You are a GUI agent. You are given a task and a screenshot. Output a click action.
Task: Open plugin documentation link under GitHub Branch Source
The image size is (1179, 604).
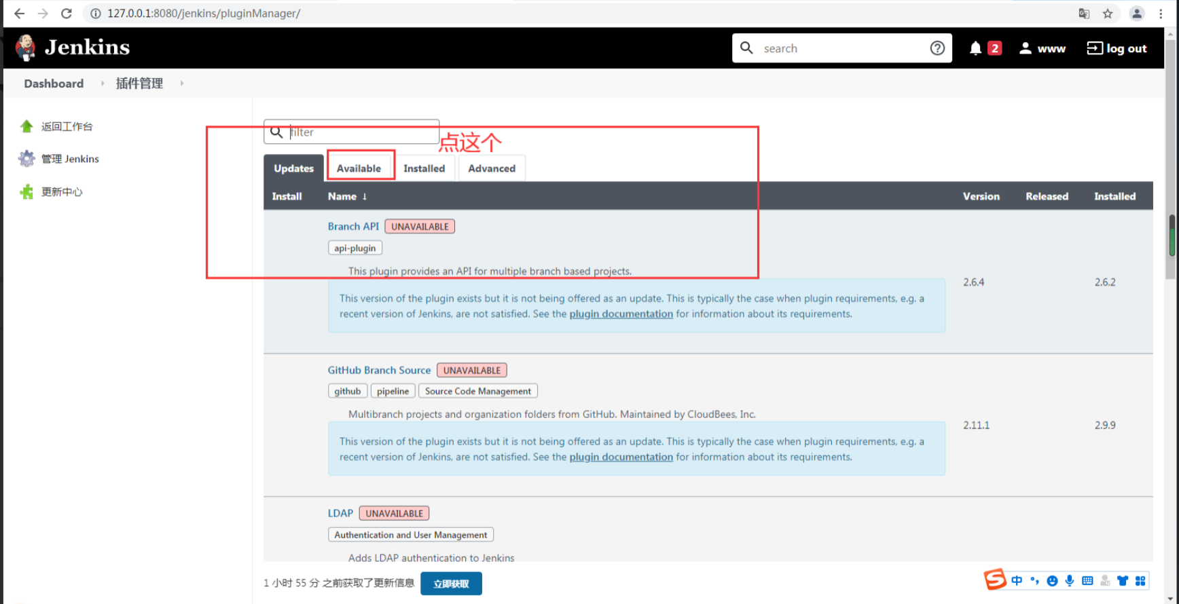click(621, 457)
